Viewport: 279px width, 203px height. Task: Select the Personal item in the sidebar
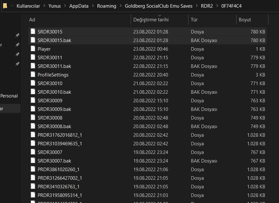point(9,96)
